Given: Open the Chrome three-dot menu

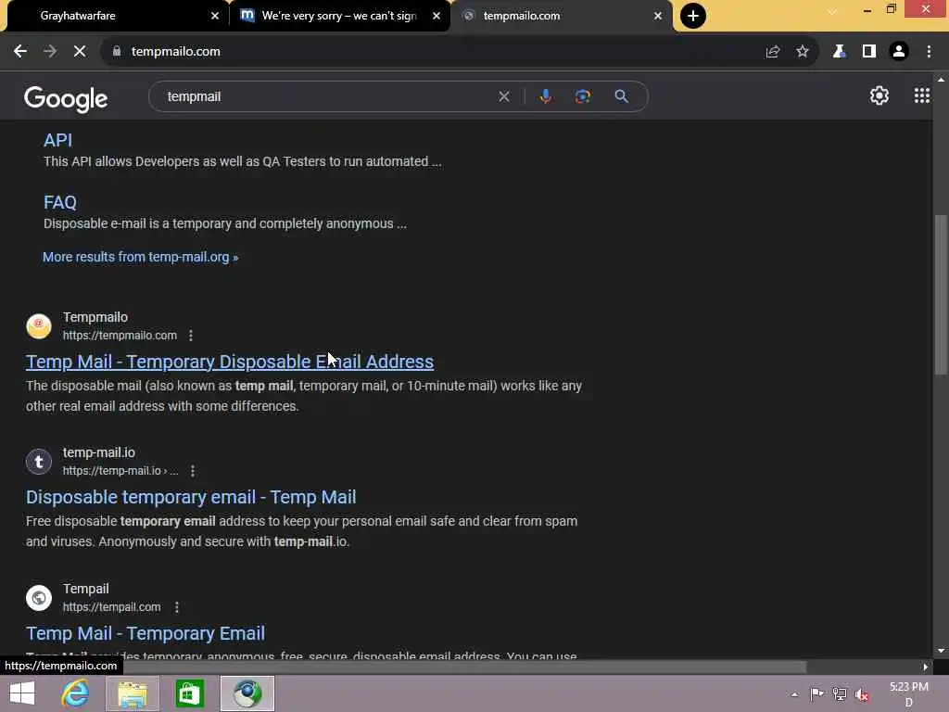Looking at the screenshot, I should click(x=929, y=52).
